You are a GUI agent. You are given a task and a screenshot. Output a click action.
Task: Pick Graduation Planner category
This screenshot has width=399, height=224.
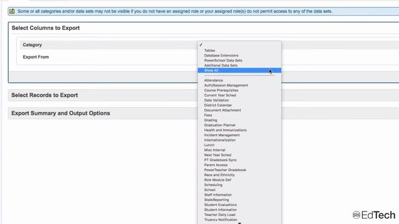tap(219, 125)
